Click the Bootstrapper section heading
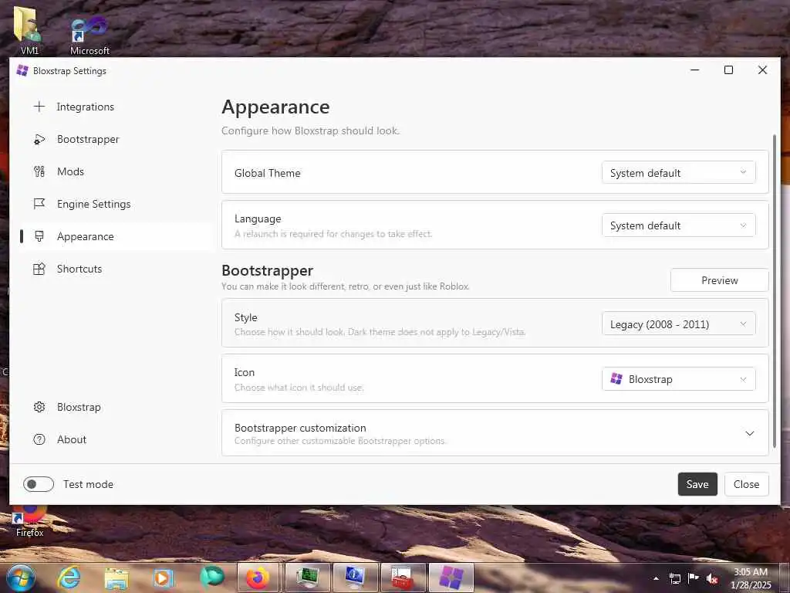Screen dimensions: 790x593 coord(268,270)
